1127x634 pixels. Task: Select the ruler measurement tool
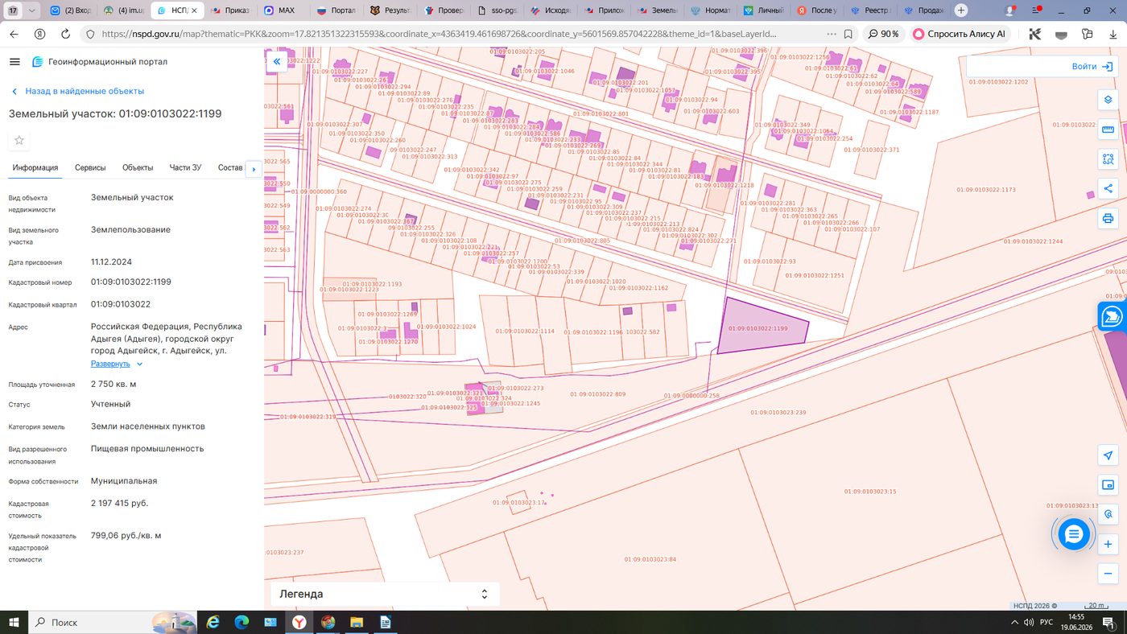[x=1108, y=130]
